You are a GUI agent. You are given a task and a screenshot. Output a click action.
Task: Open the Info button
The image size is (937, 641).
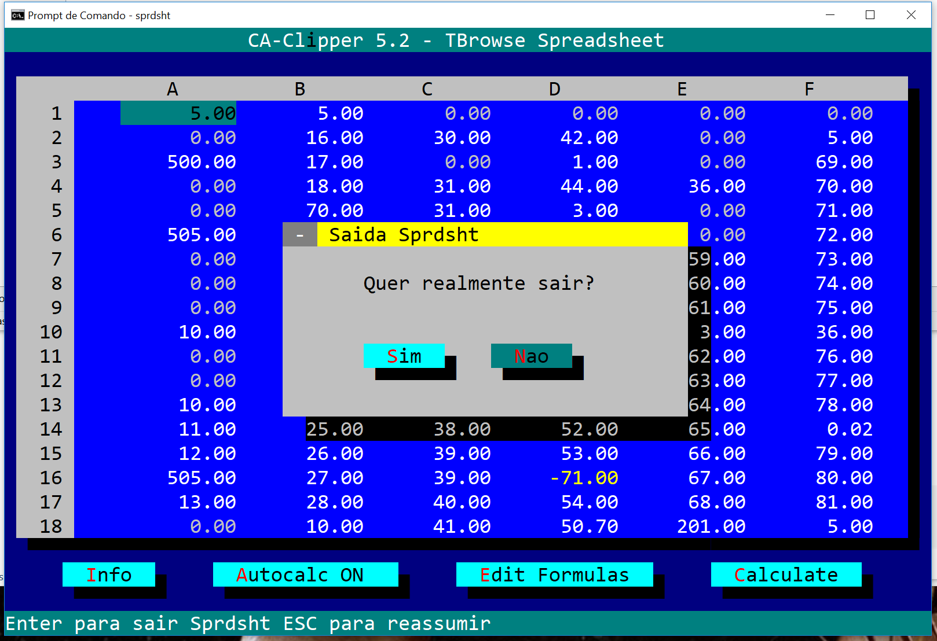point(109,574)
